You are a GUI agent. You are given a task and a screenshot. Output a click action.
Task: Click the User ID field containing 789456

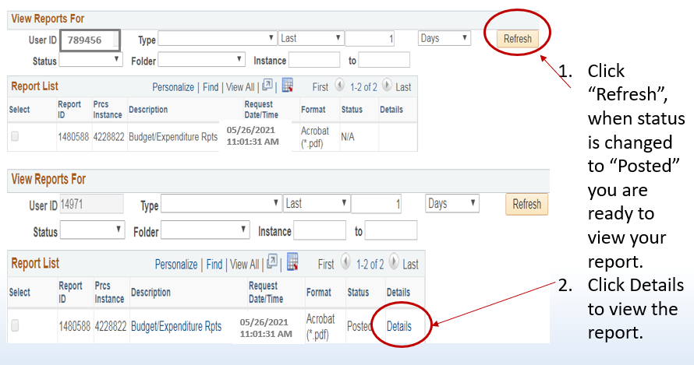pyautogui.click(x=90, y=40)
